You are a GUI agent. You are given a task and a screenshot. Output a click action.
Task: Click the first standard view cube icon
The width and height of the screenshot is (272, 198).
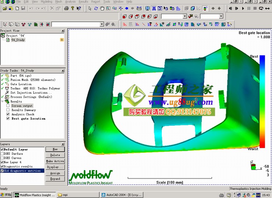click(124, 17)
